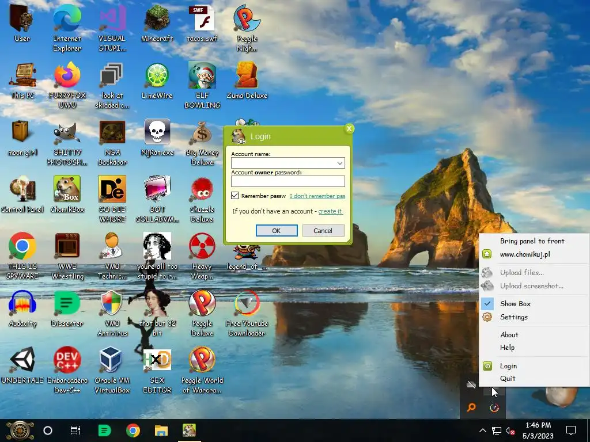The height and width of the screenshot is (442, 590).
Task: Confirm login with the OK button
Action: (x=277, y=230)
